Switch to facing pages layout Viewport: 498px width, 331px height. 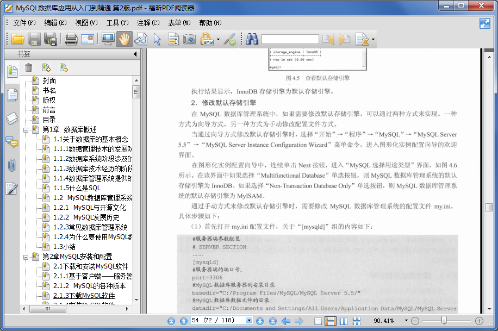(344, 321)
